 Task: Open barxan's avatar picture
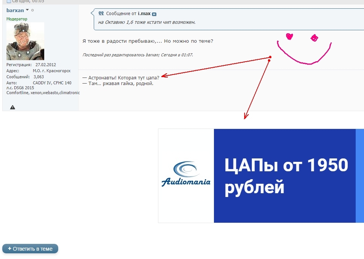point(25,41)
